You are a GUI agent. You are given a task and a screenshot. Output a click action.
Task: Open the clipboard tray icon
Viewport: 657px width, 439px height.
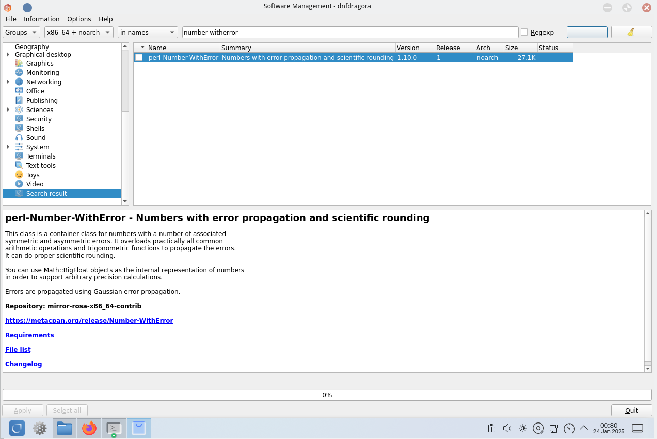492,428
